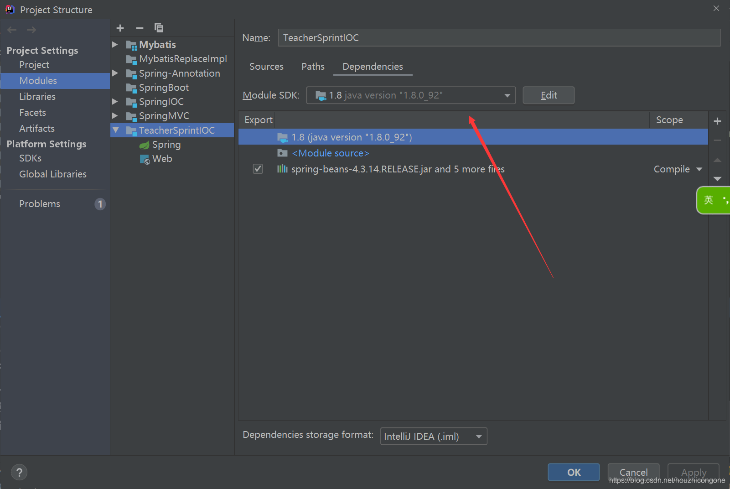
Task: Select Facets in Project Settings
Action: (32, 113)
